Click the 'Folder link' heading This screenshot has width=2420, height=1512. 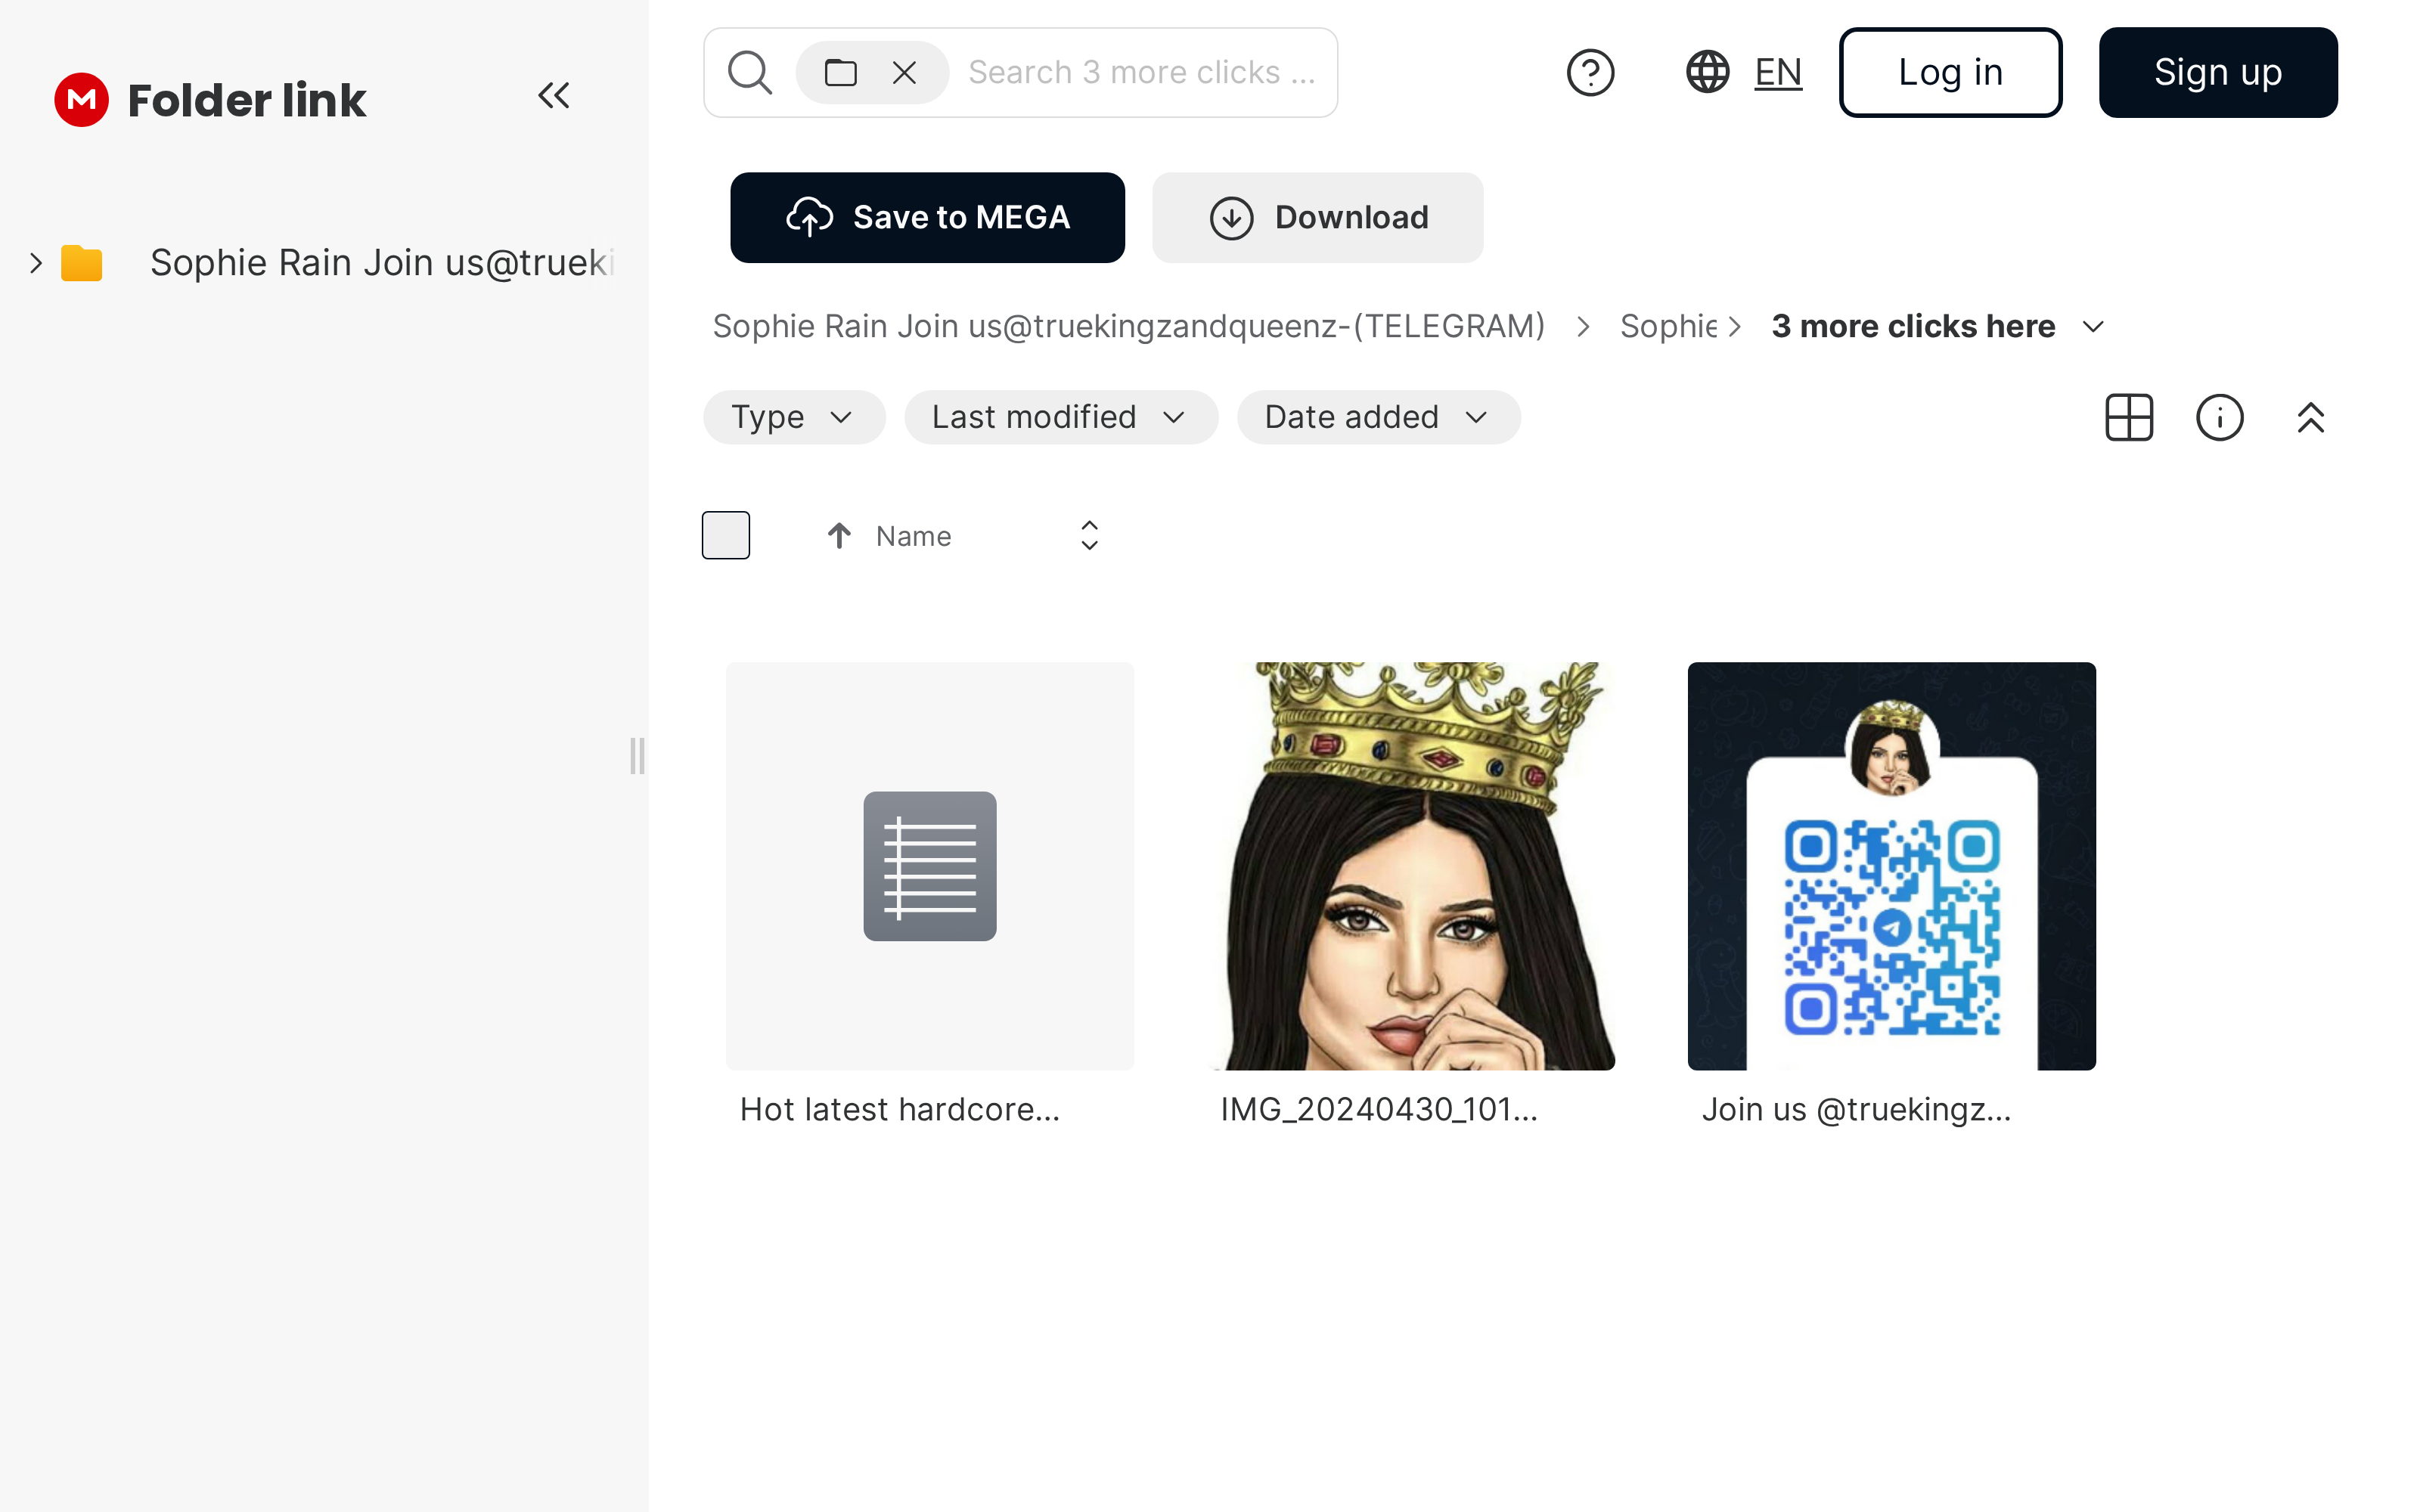coord(247,100)
